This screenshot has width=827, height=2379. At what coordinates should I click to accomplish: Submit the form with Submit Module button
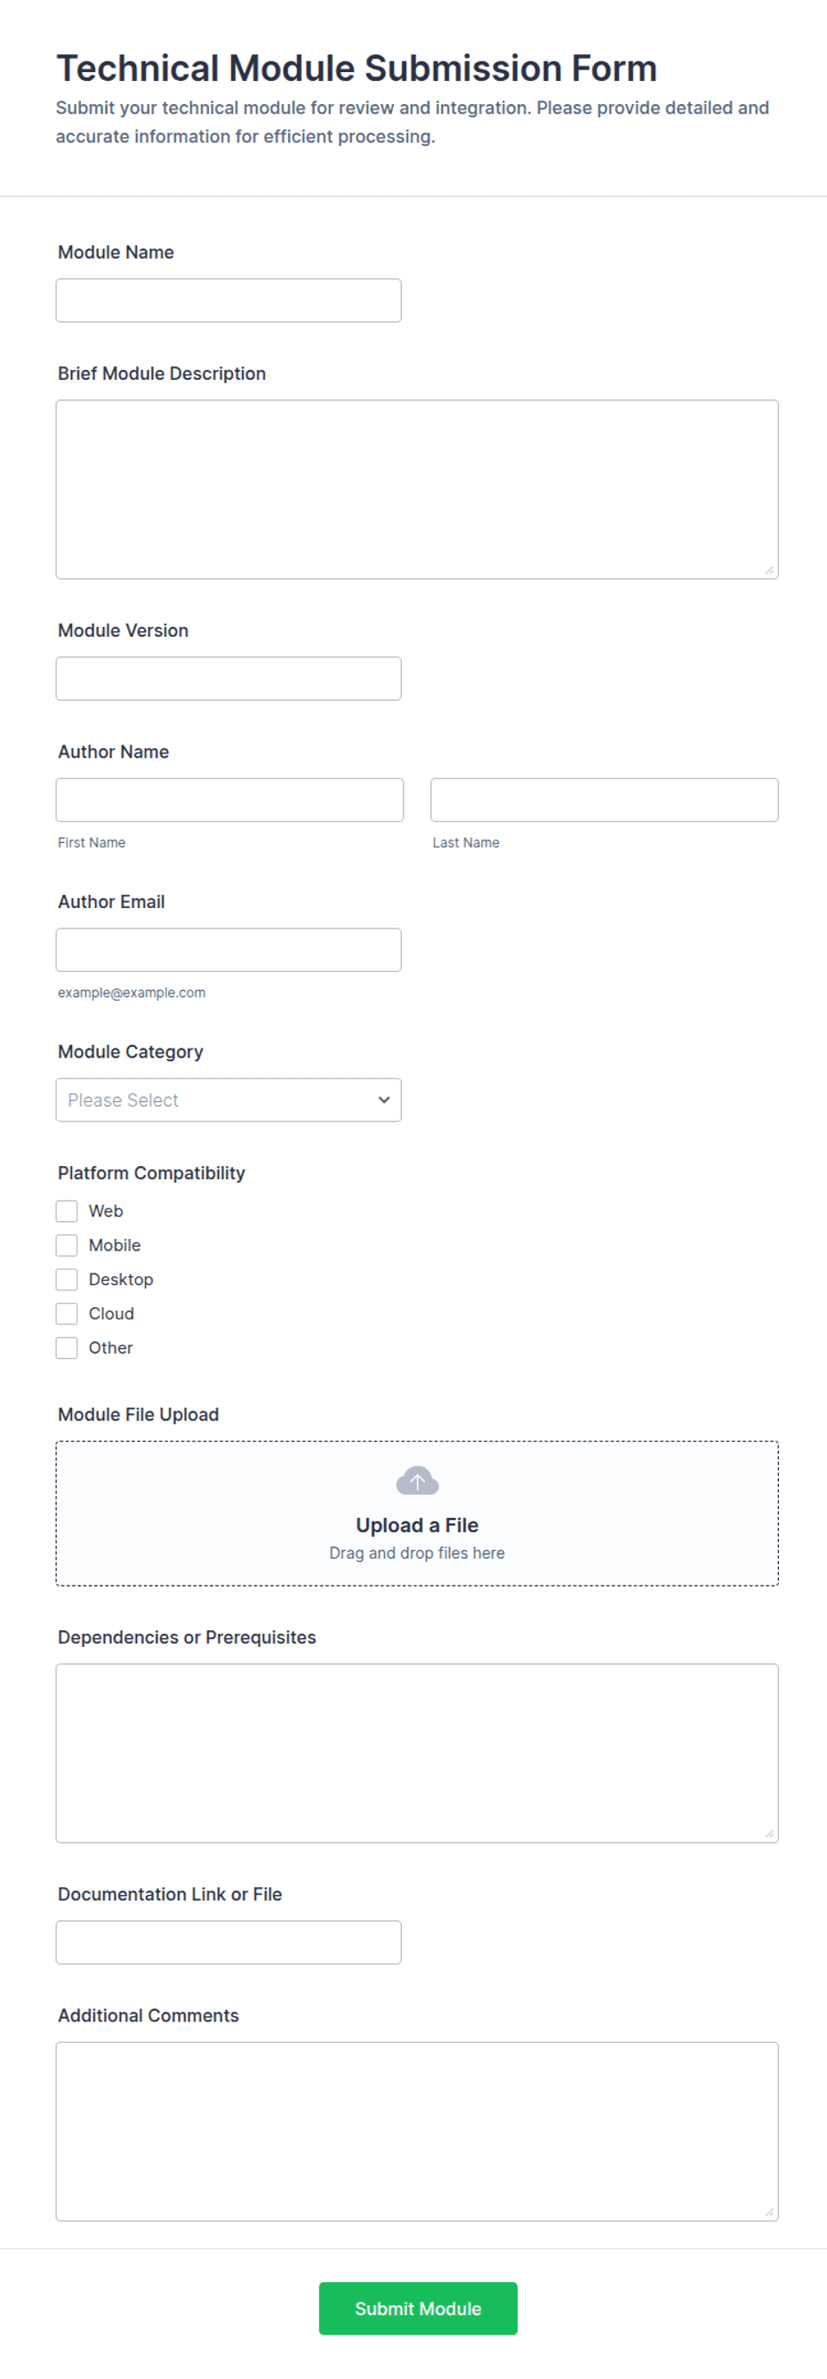pos(418,2308)
